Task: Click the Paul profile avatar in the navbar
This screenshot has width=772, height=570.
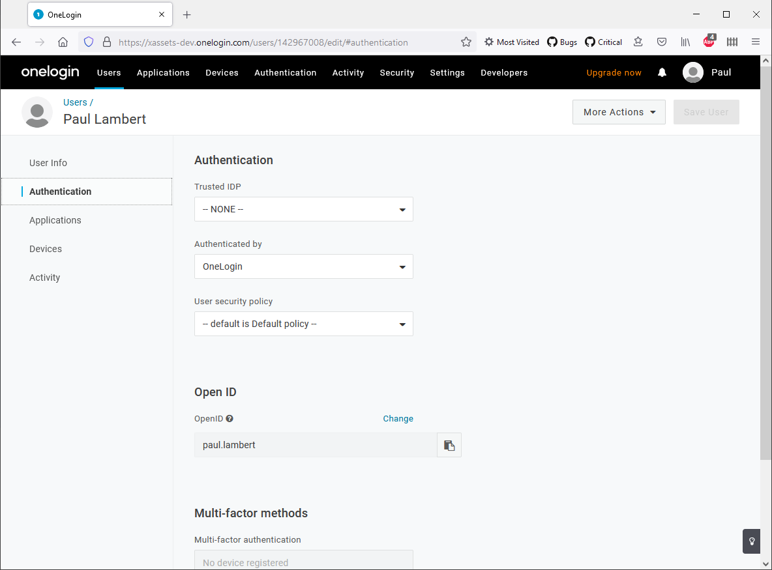Action: 692,72
